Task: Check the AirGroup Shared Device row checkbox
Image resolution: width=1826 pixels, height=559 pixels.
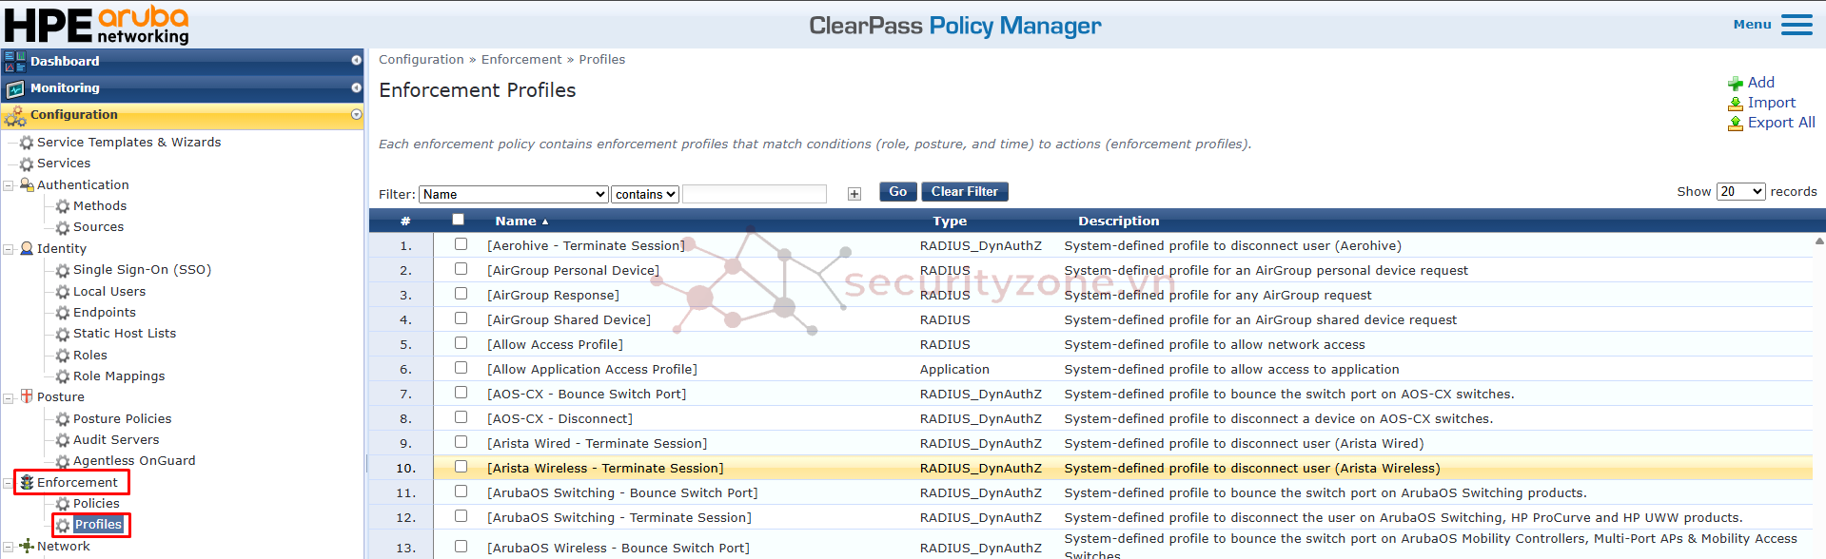Action: click(461, 318)
